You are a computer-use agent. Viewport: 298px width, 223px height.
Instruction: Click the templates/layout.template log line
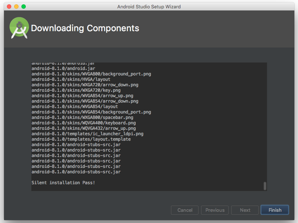click(x=81, y=139)
